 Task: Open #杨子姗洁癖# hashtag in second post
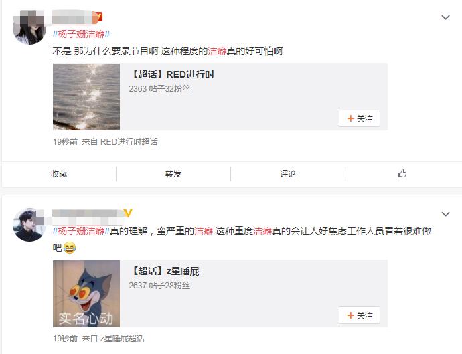(x=81, y=231)
